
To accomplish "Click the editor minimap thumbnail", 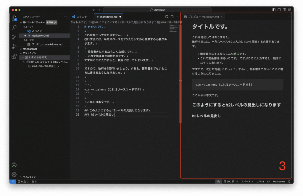I will pyautogui.click(x=174, y=28).
